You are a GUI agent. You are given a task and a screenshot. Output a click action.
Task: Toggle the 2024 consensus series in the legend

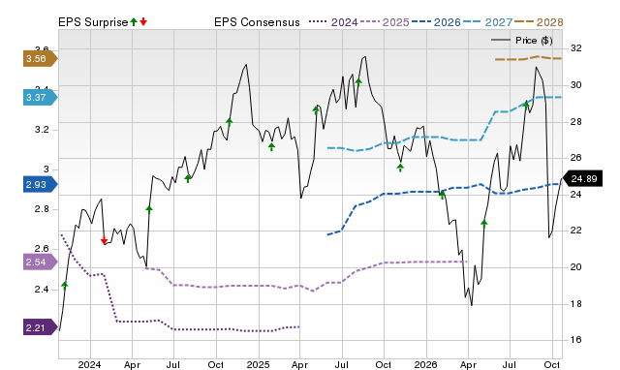pyautogui.click(x=333, y=22)
